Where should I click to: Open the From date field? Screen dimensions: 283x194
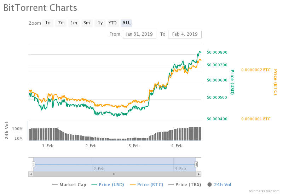tap(139, 34)
